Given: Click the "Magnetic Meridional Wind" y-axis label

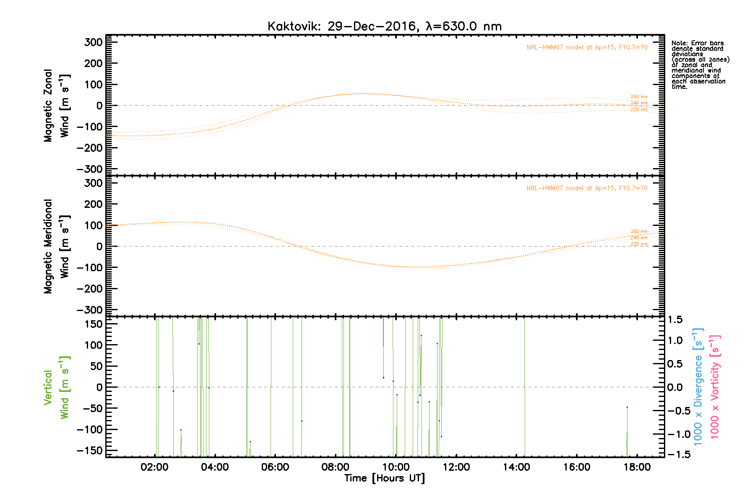Looking at the screenshot, I should [57, 246].
